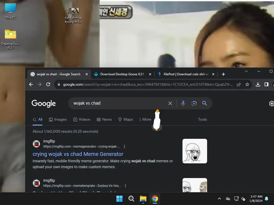Switch to News results
274x205 pixels.
pos(104,120)
